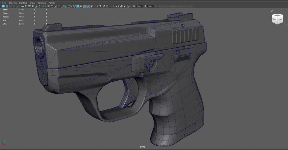
Task: Click the camera Bookmarks icon
Action: [x=33, y=6]
